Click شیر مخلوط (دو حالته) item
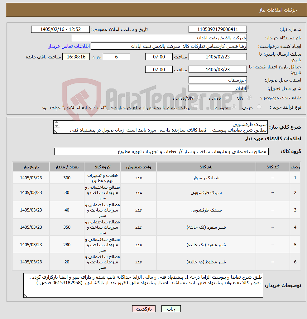This screenshot has width=307, height=319. [206, 262]
